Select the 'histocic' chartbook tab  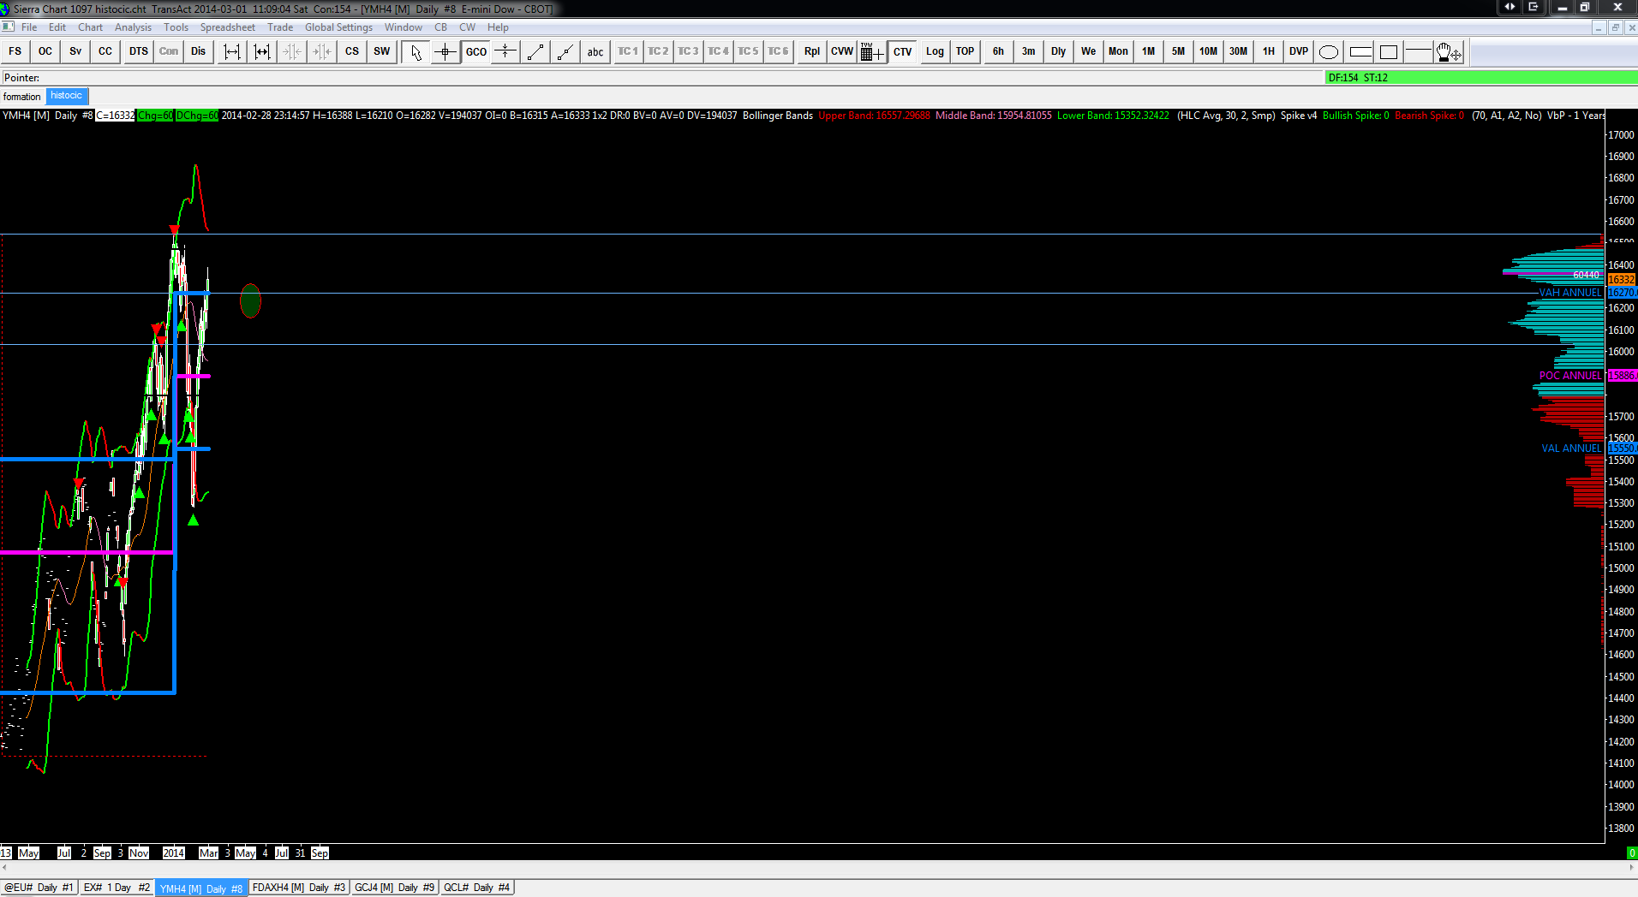point(67,96)
